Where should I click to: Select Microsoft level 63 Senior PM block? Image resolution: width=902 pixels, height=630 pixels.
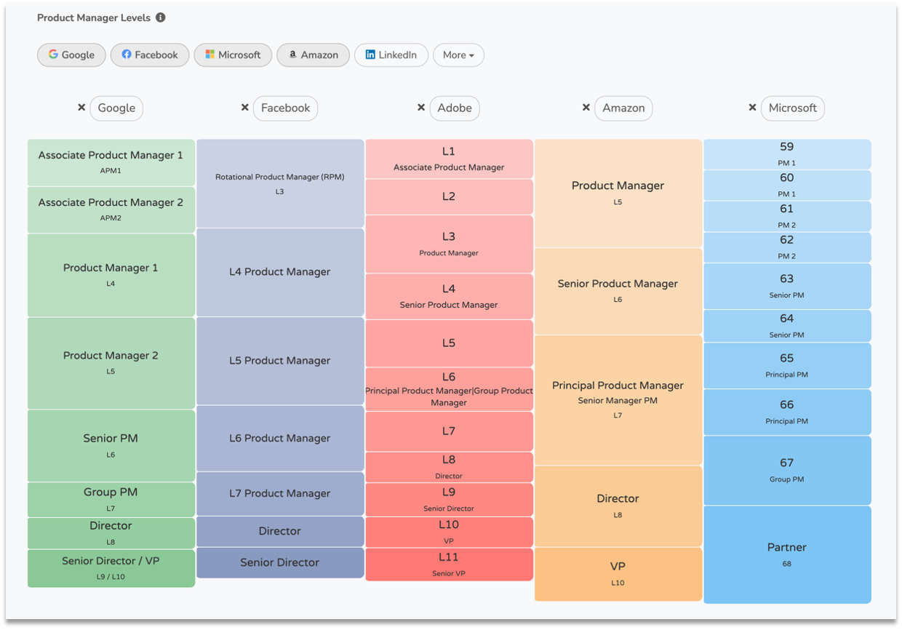[787, 287]
